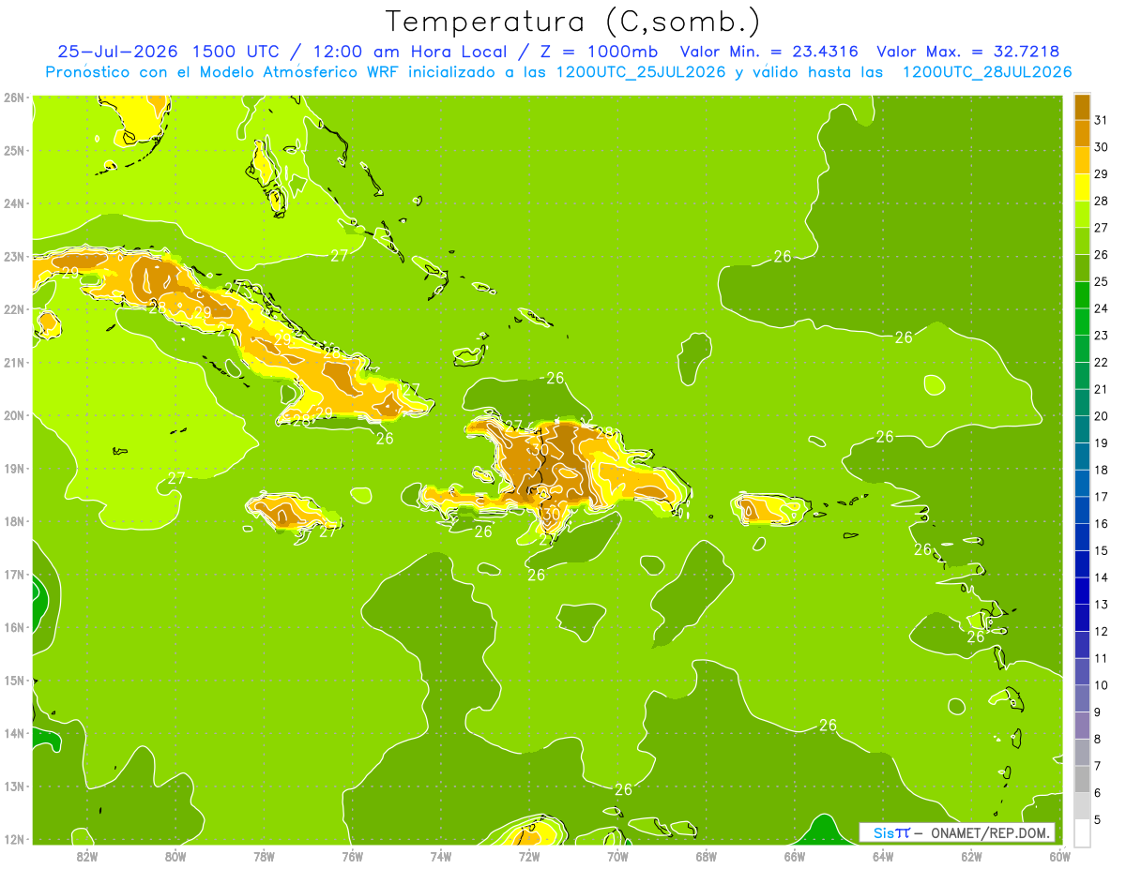Click the latitude axis label '22N'

pyautogui.click(x=13, y=309)
